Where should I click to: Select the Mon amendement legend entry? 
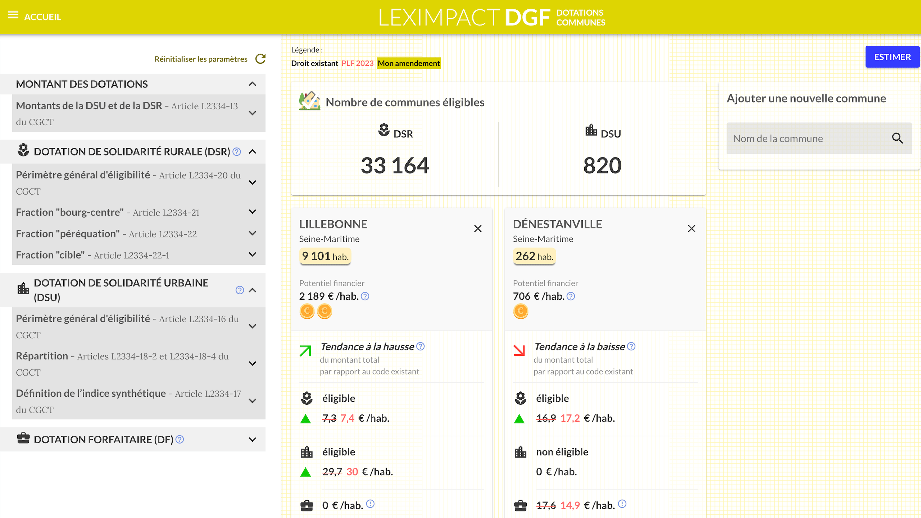point(409,63)
